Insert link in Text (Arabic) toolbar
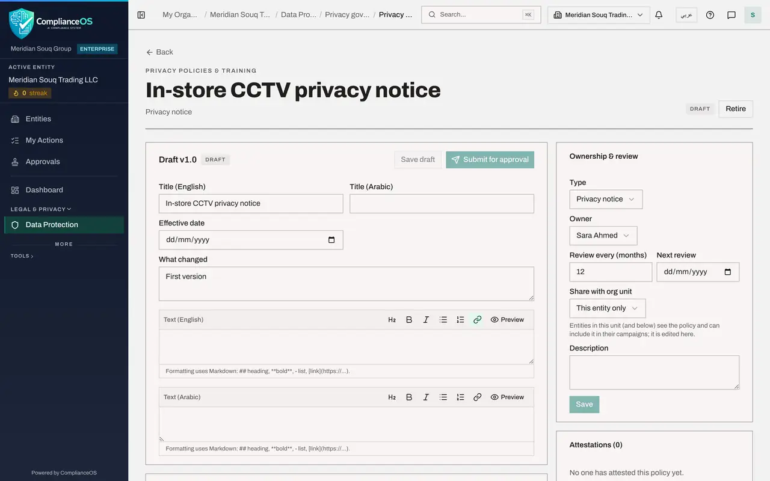 pos(477,397)
